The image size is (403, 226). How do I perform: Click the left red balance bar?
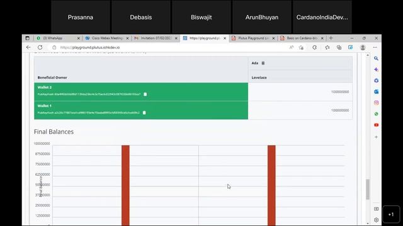(125, 185)
